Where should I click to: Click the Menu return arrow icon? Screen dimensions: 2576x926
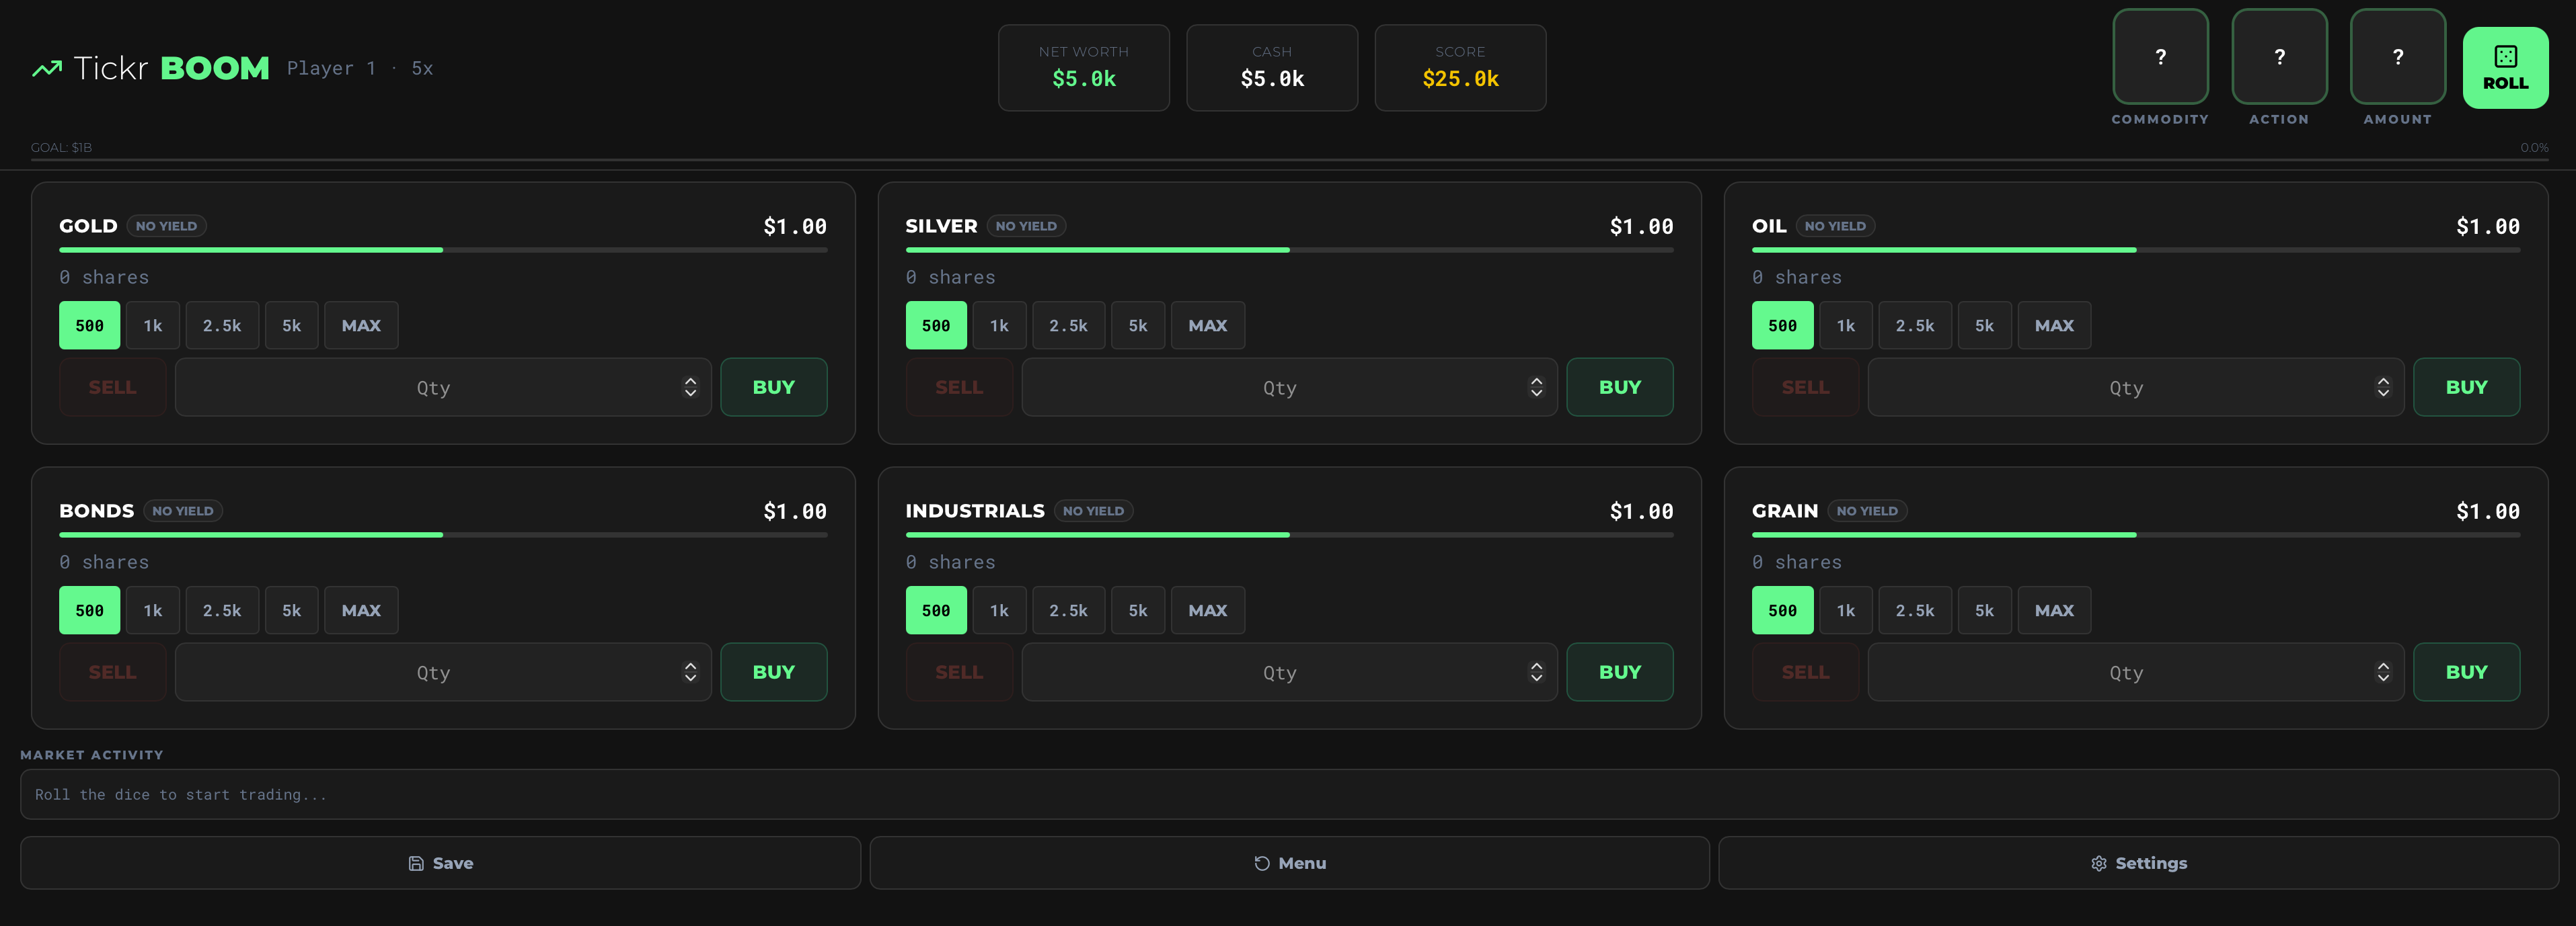tap(1262, 863)
